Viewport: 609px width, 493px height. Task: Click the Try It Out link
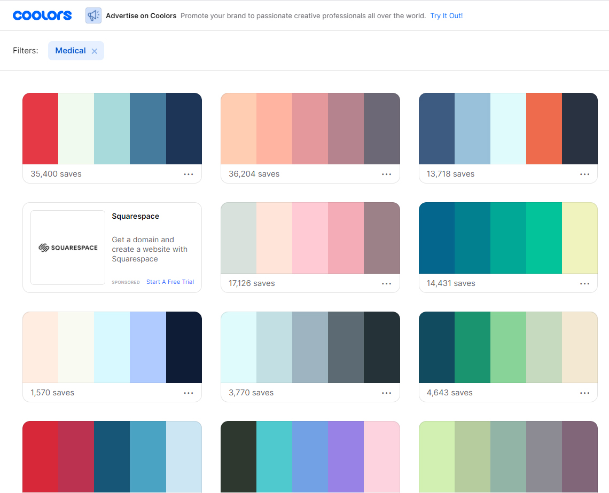[x=447, y=15]
